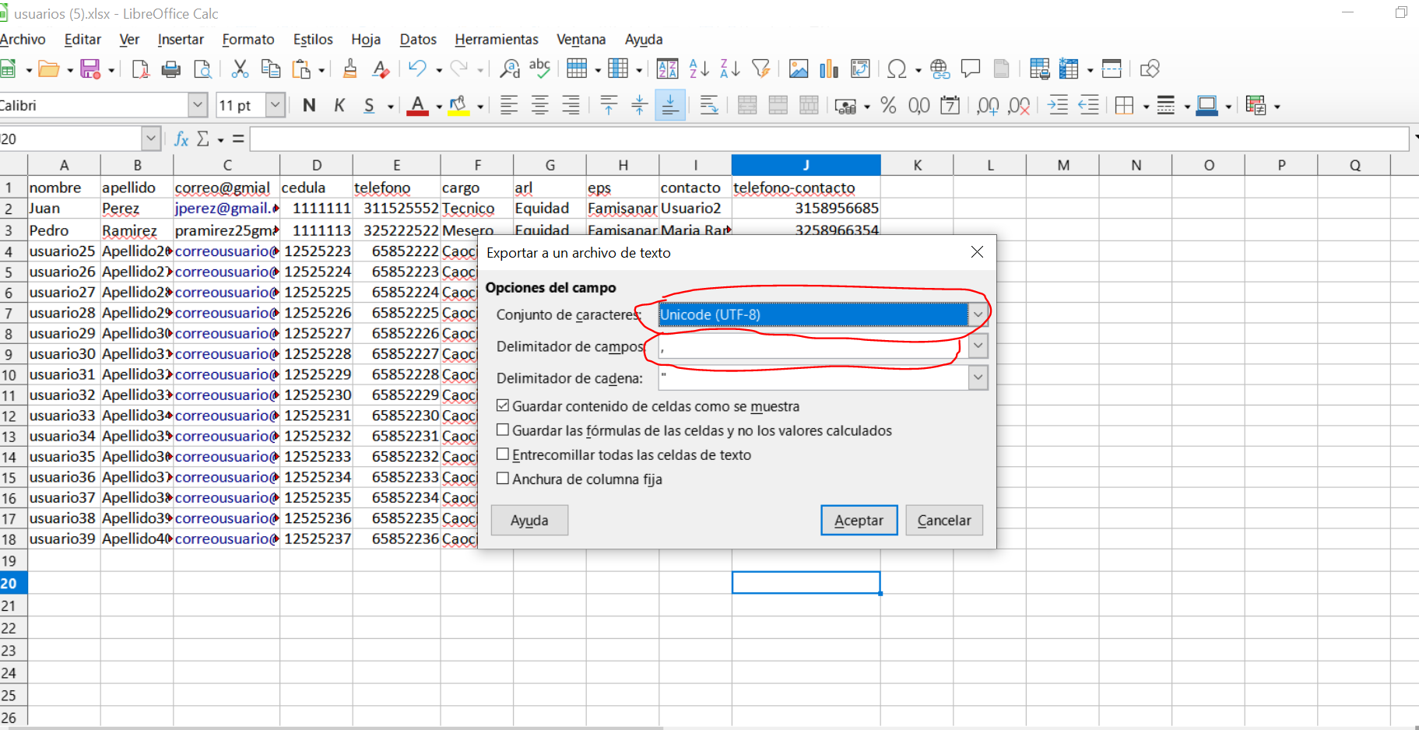This screenshot has width=1419, height=730.
Task: Click the Print icon in toolbar
Action: pyautogui.click(x=170, y=70)
